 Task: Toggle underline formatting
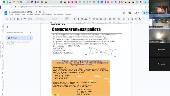coord(82,19)
